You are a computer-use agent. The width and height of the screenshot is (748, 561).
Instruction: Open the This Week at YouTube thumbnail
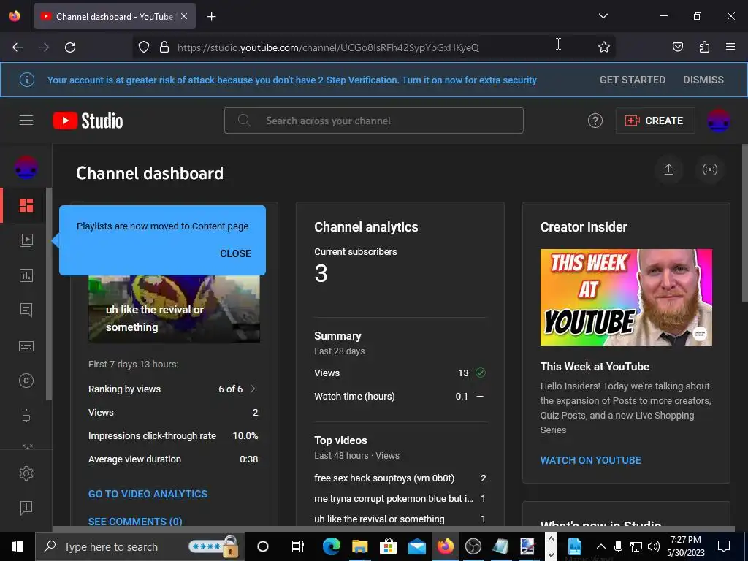pos(626,297)
